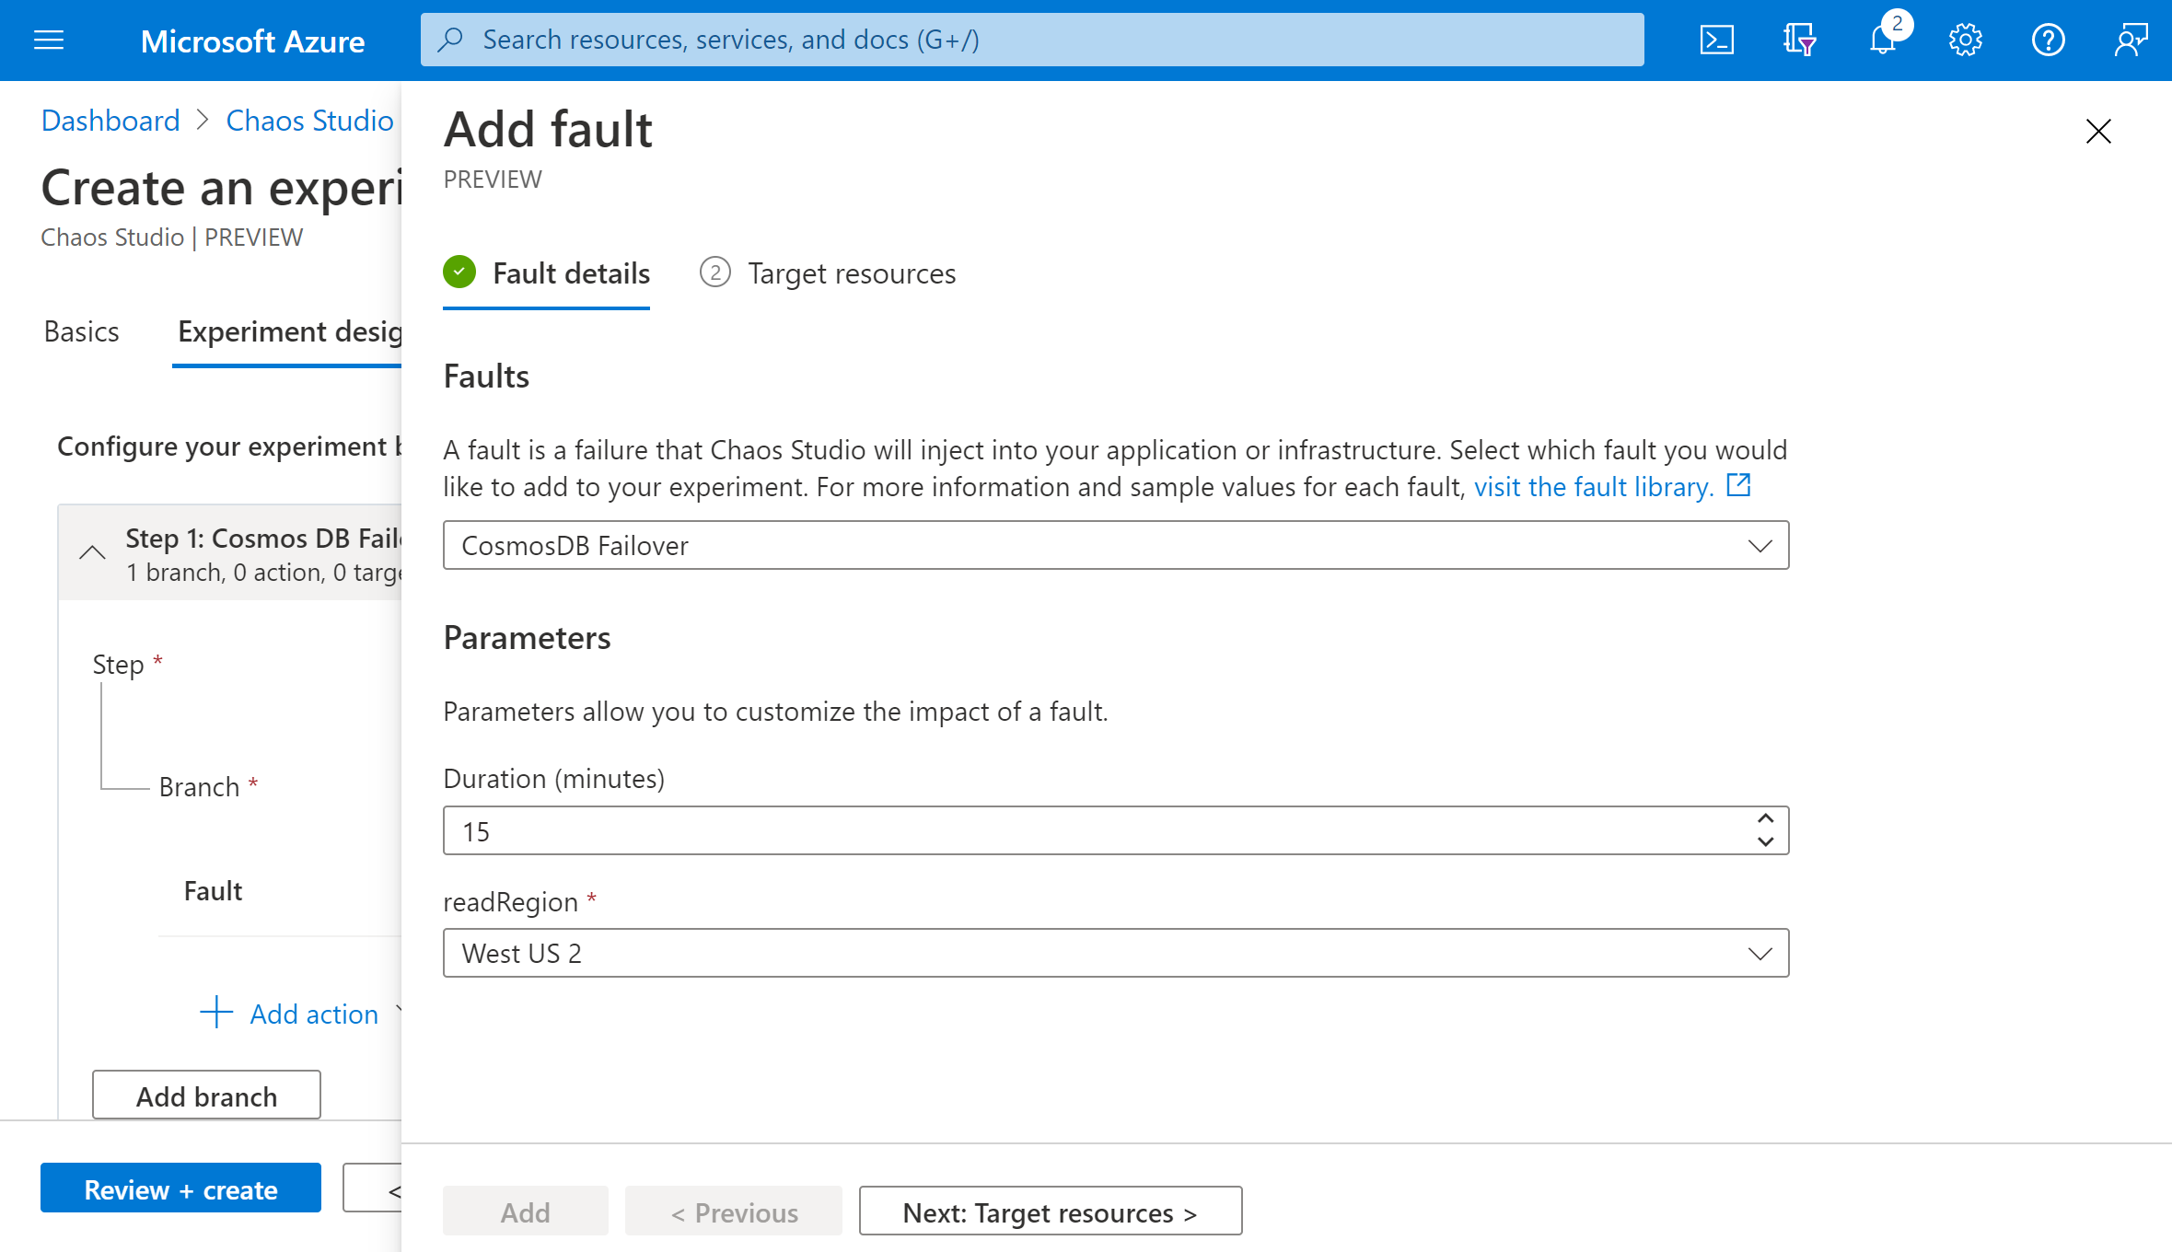The width and height of the screenshot is (2172, 1252).
Task: Click the hamburger menu icon top-left
Action: pyautogui.click(x=48, y=41)
